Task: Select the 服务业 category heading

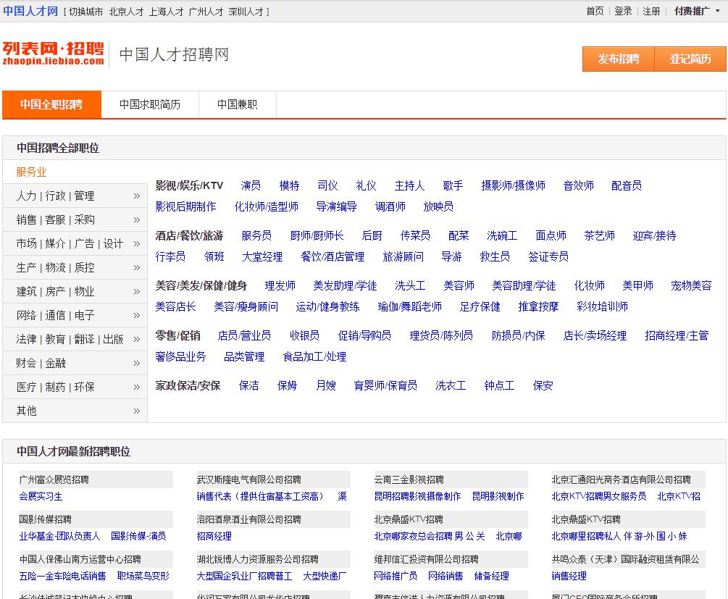Action: (31, 172)
